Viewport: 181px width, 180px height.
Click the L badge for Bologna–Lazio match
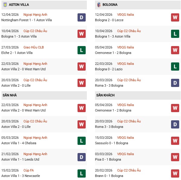(175, 67)
